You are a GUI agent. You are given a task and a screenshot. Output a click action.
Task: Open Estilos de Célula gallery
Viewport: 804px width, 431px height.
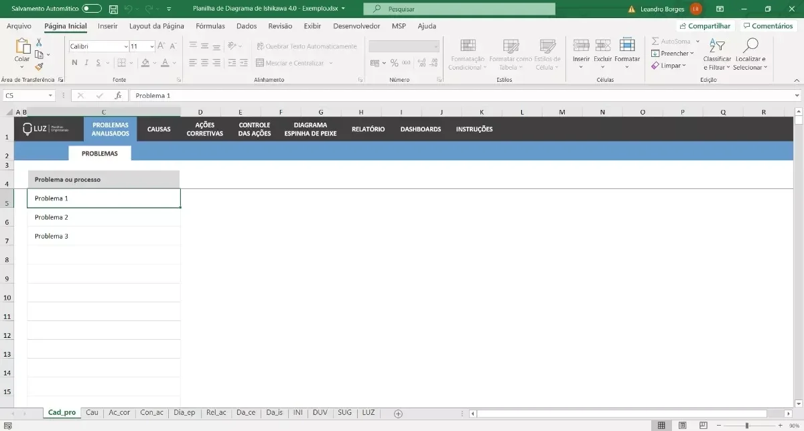click(x=547, y=54)
